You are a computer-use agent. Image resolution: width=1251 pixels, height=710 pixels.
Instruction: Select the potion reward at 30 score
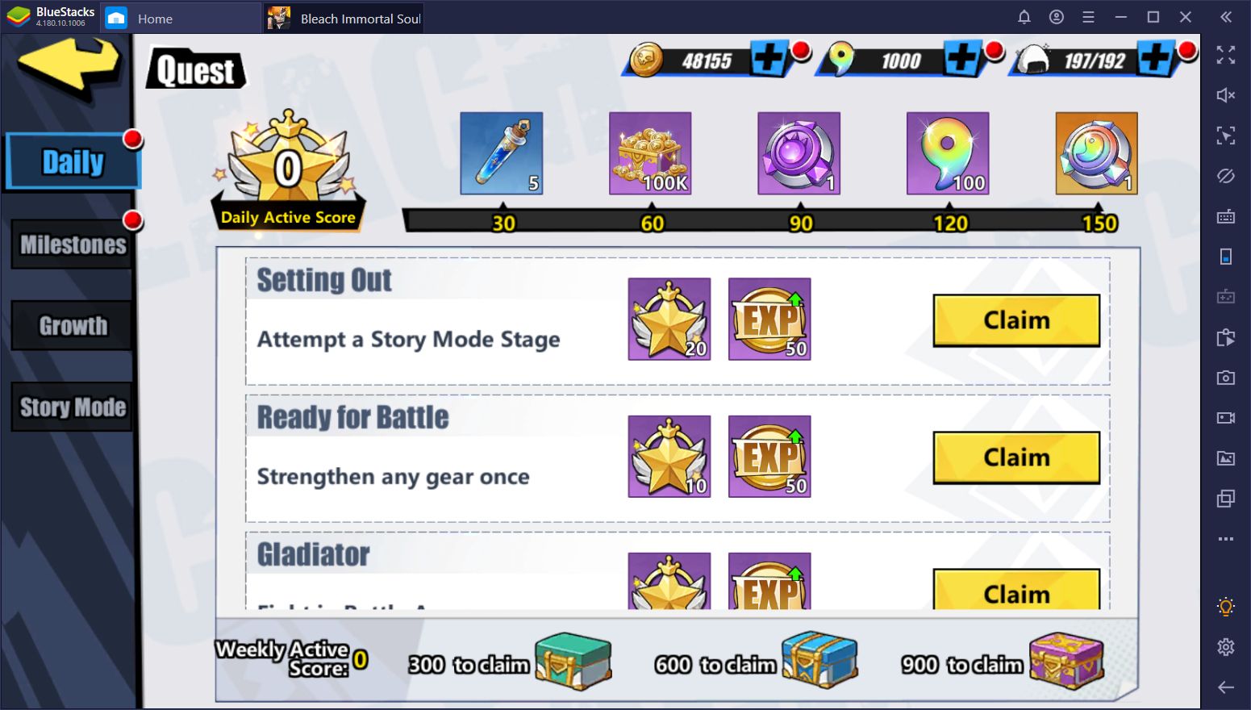coord(501,153)
